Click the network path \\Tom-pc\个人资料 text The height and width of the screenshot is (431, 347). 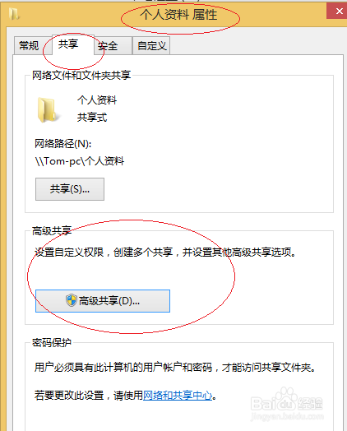[80, 161]
